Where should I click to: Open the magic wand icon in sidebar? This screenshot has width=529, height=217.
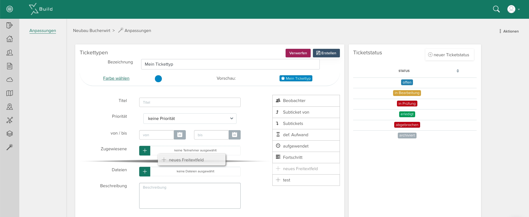pyautogui.click(x=10, y=147)
